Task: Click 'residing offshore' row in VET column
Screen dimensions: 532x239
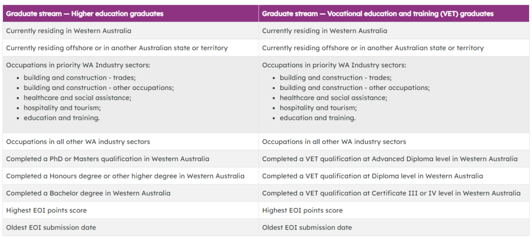Action: [x=372, y=48]
